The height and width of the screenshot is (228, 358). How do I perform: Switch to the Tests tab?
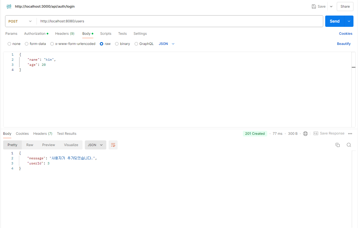click(122, 34)
